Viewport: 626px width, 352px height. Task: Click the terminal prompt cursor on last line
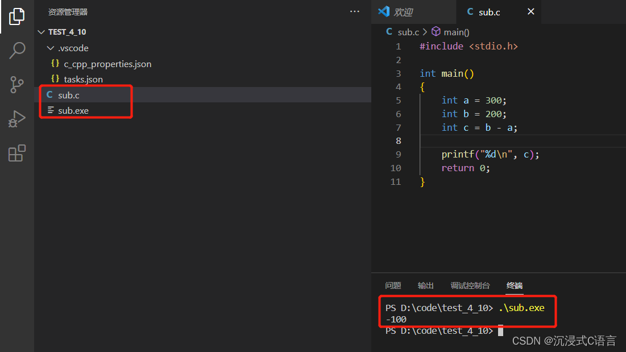(x=501, y=330)
